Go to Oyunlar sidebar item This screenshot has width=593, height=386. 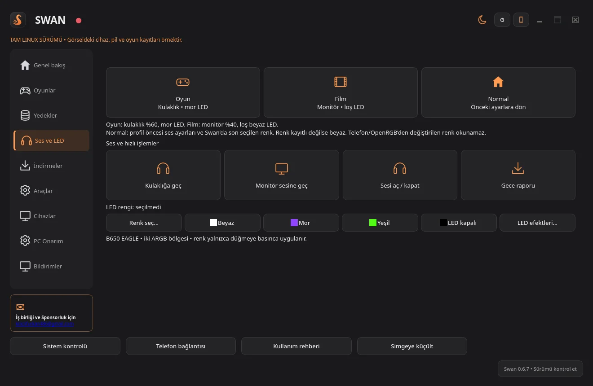click(x=51, y=90)
